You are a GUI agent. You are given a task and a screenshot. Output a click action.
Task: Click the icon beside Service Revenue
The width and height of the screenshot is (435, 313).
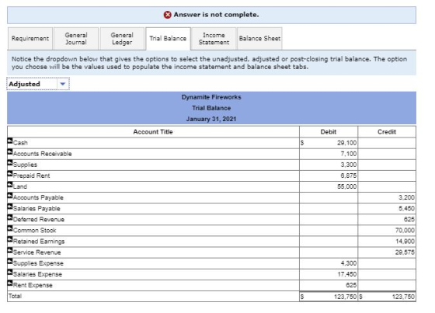point(10,251)
